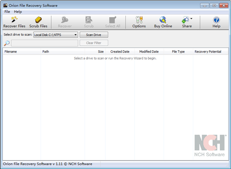The width and height of the screenshot is (231, 169).
Task: Click the magnifying glass search icon
Action: [x=7, y=43]
